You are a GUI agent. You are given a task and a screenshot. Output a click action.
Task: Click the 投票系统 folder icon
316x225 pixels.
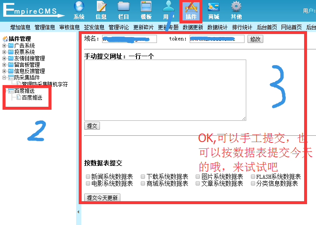(x=11, y=52)
